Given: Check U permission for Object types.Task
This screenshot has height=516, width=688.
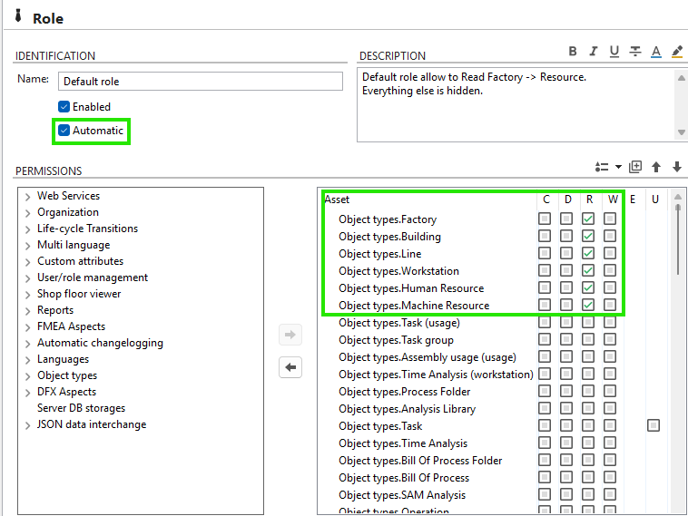Looking at the screenshot, I should click(x=654, y=426).
